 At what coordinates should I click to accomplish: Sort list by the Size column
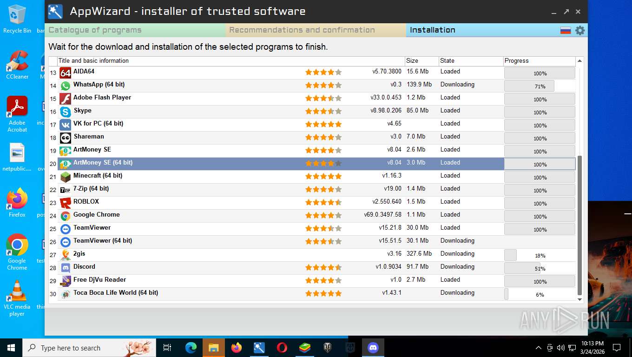(x=421, y=61)
